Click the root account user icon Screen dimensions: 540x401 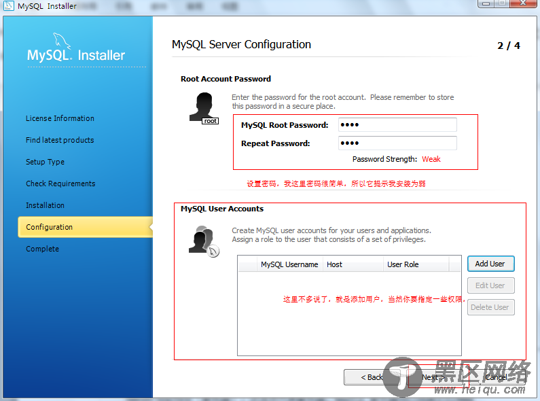point(204,108)
